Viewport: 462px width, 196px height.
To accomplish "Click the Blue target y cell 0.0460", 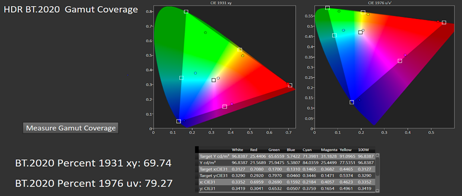I will pos(293,176).
